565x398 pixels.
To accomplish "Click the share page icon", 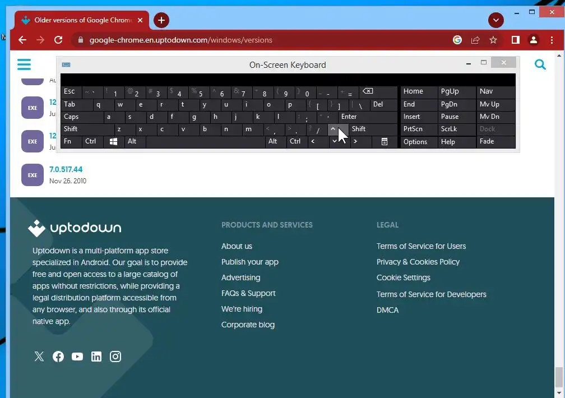I will pos(475,40).
